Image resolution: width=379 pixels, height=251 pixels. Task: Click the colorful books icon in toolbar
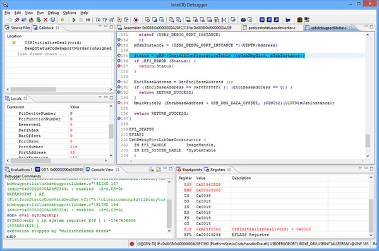pos(299,20)
